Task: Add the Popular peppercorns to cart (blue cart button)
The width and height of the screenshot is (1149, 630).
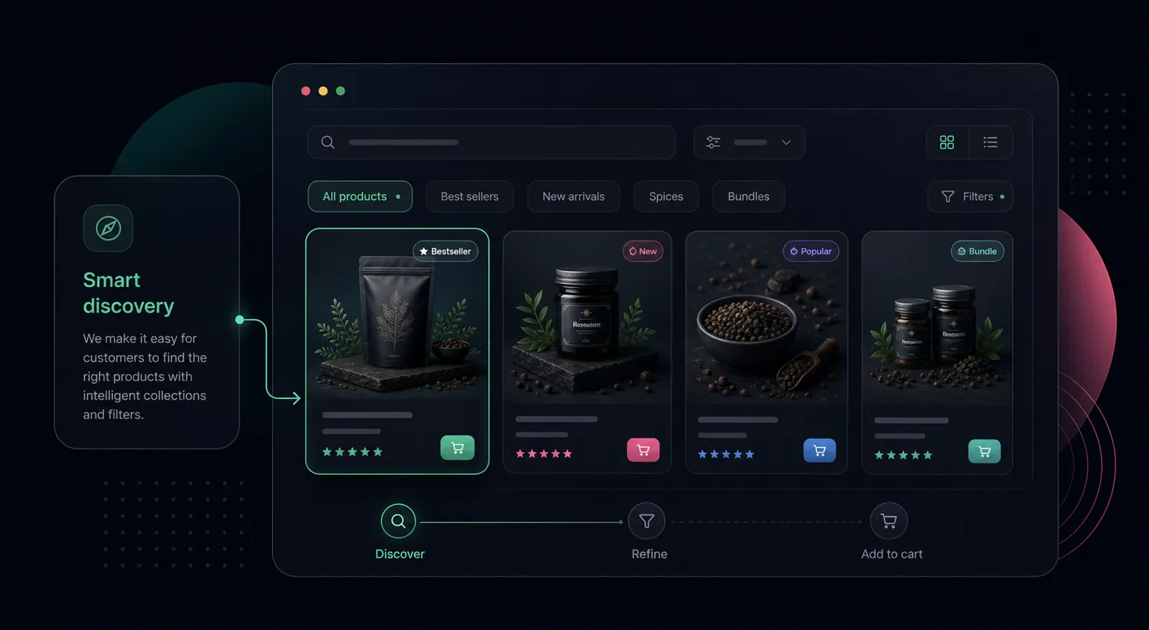Action: click(x=819, y=451)
